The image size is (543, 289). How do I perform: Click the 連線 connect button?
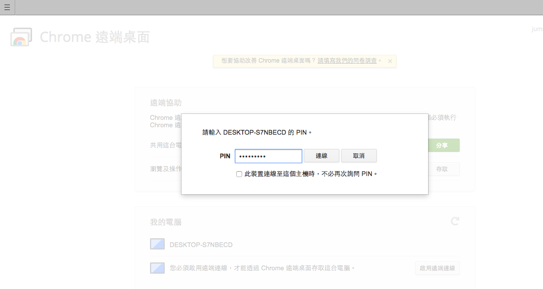(x=322, y=156)
